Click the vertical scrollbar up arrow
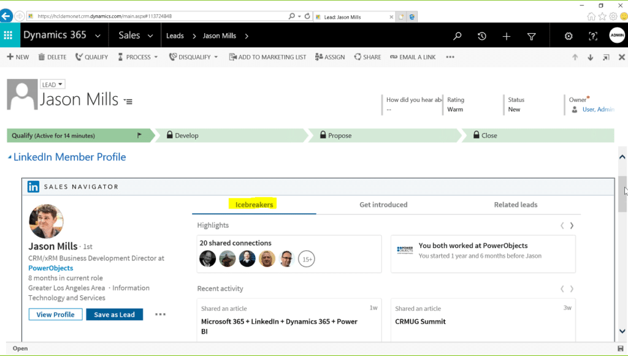Screen dimensions: 628x356 click(622, 157)
